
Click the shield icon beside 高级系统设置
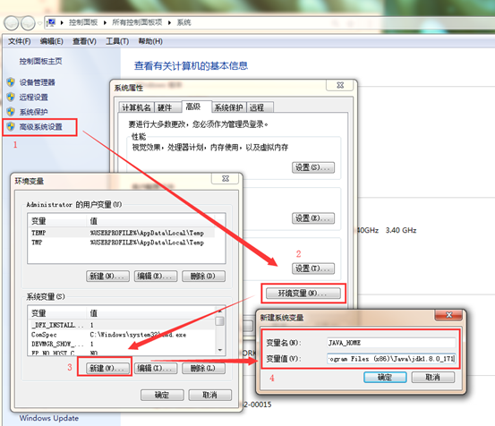click(11, 126)
